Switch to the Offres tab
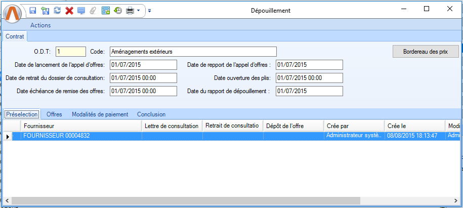The width and height of the screenshot is (463, 208). point(54,114)
